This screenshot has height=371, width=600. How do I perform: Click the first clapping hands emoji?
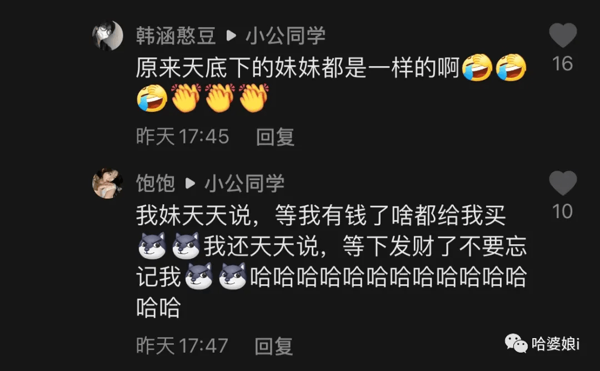point(186,98)
